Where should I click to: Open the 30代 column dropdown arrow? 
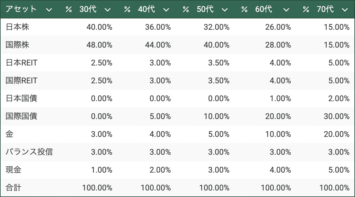pos(108,10)
